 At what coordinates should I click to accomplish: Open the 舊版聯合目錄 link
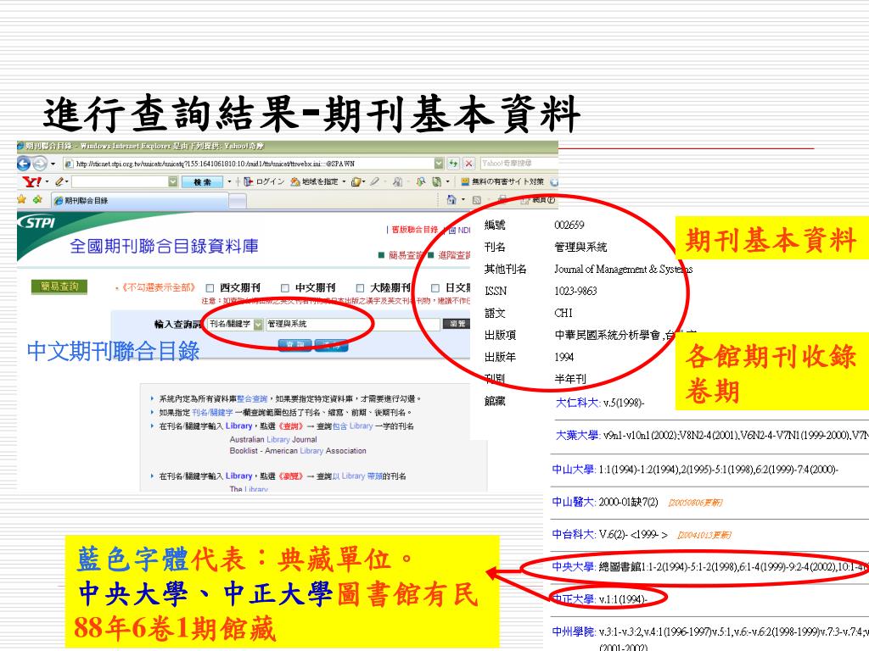[414, 229]
